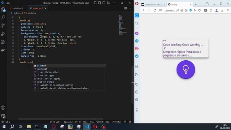Click the Windows Start button
231x130 pixels.
pyautogui.click(x=4, y=127)
